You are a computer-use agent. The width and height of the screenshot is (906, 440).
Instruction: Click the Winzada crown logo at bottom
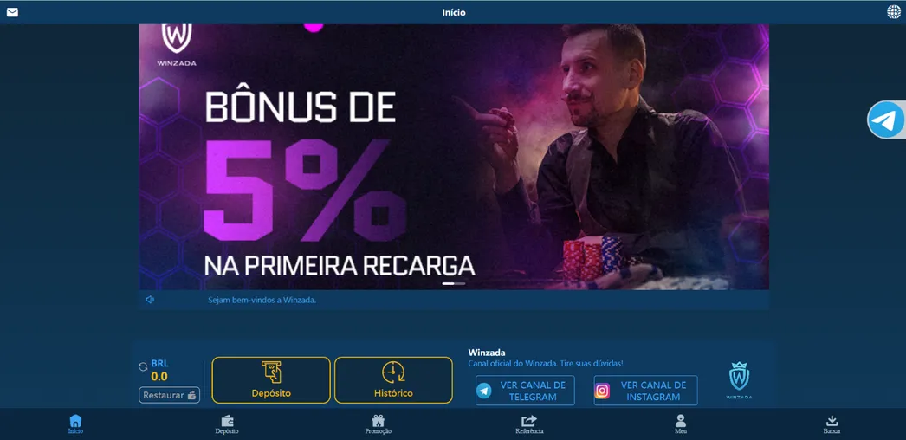739,380
